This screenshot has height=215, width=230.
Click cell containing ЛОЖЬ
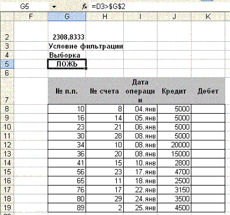pyautogui.click(x=67, y=64)
